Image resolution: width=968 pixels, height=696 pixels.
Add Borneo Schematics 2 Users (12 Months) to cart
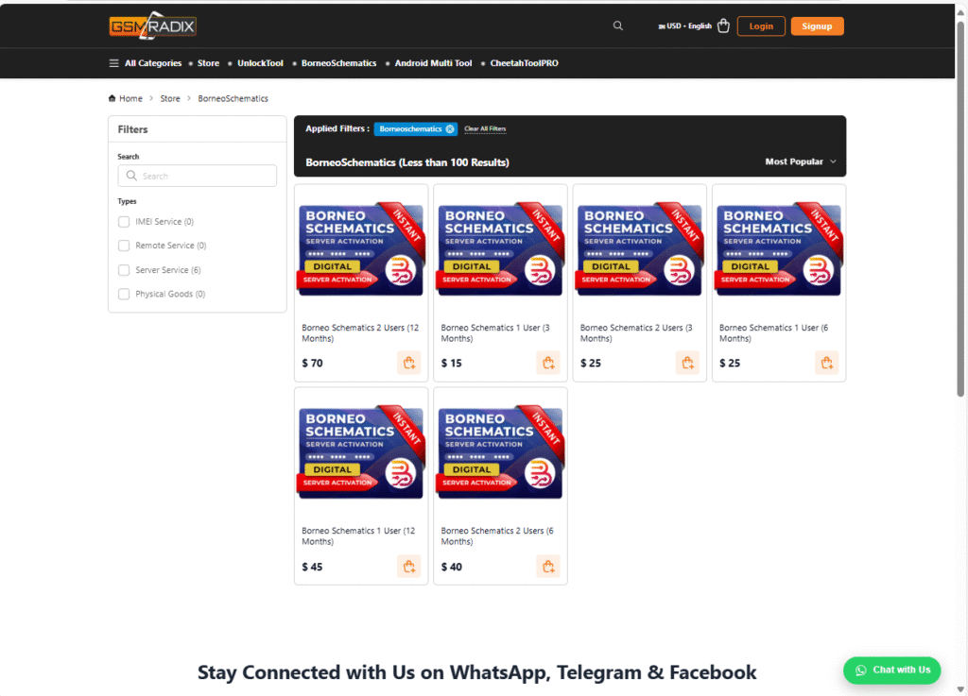(x=408, y=363)
